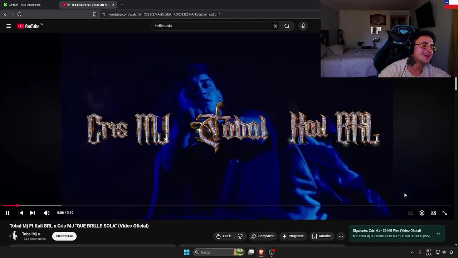
Task: Adjust system volume from the tray speaker
Action: click(444, 252)
